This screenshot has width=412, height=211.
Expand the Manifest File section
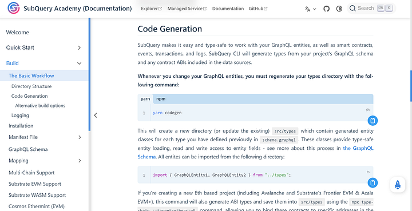coord(80,137)
